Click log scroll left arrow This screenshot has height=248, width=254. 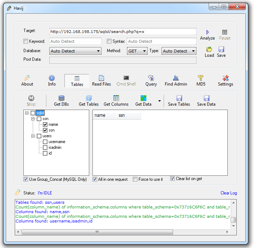point(18,232)
